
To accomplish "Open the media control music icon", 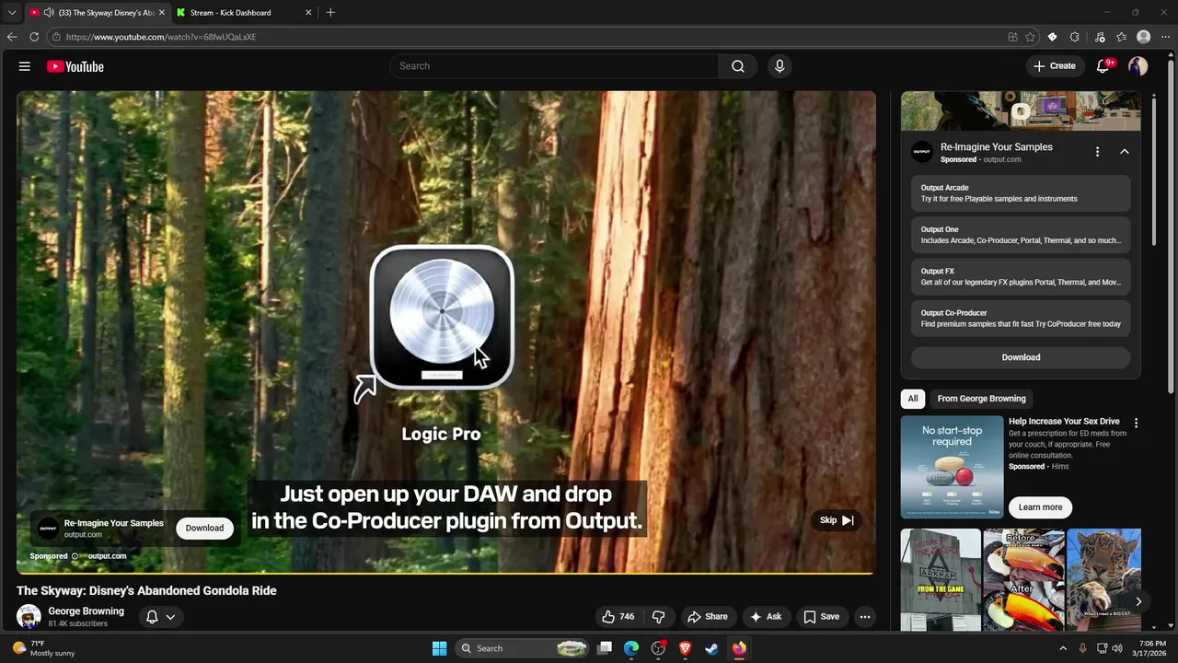I will (x=1100, y=37).
